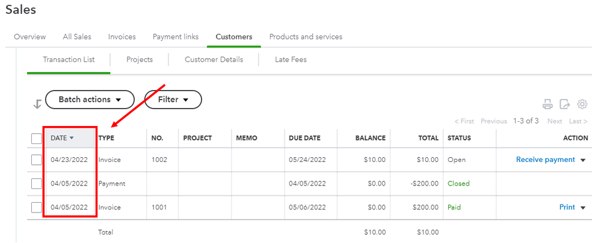Open the Late Fees sub-tab
Image resolution: width=601 pixels, height=243 pixels.
[291, 59]
